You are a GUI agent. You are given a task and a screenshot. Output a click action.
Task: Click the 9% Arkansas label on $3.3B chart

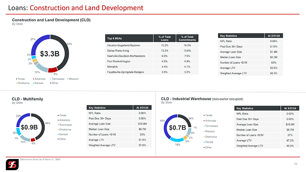pos(56,74)
